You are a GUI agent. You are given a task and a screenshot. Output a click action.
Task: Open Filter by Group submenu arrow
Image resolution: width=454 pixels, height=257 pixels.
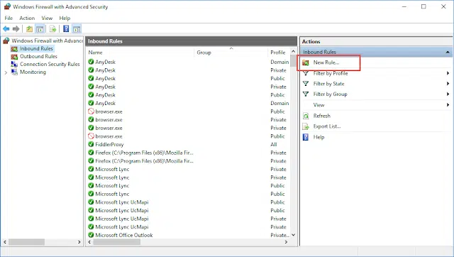[x=448, y=94]
